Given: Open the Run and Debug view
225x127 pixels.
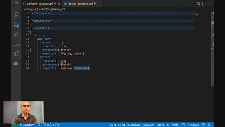Looking at the screenshot, I should click(16, 34).
